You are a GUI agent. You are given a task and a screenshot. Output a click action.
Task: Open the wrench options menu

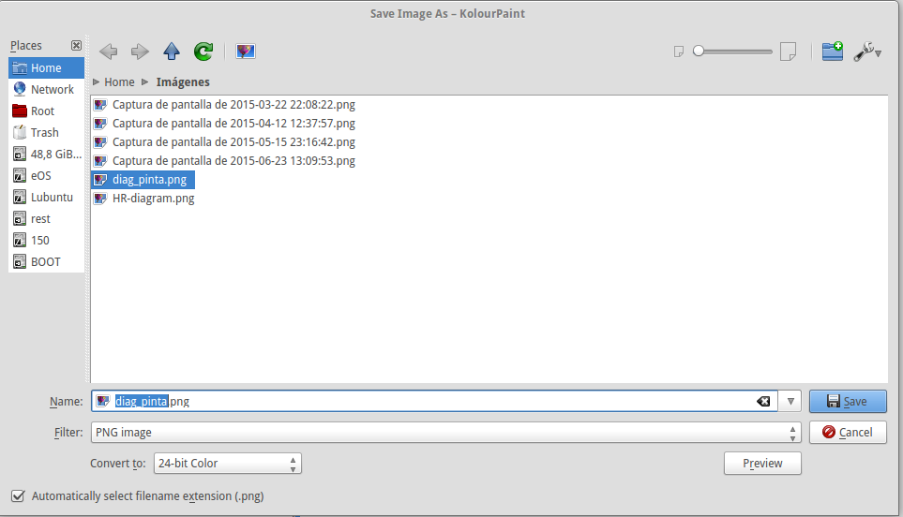point(867,52)
